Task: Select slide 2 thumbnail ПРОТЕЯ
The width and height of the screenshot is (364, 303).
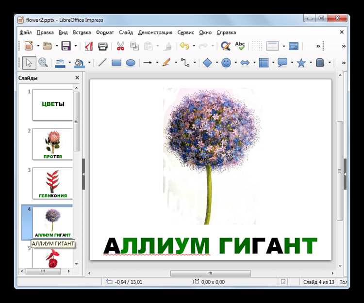Action: (x=53, y=144)
